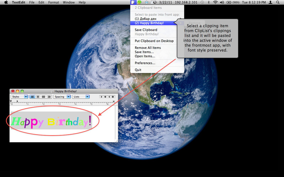Minimize the Happy Birthday! window

(17, 91)
